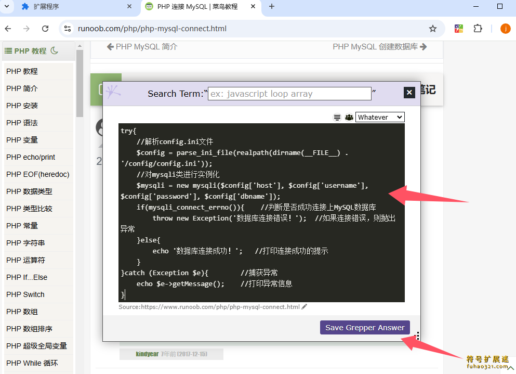This screenshot has width=516, height=374.
Task: Open a new browser tab
Action: (271, 6)
